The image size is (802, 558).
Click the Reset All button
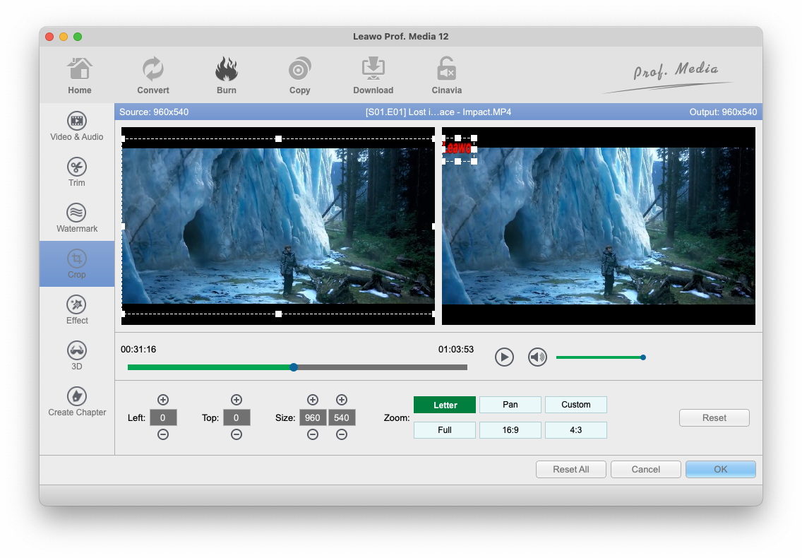(x=570, y=470)
